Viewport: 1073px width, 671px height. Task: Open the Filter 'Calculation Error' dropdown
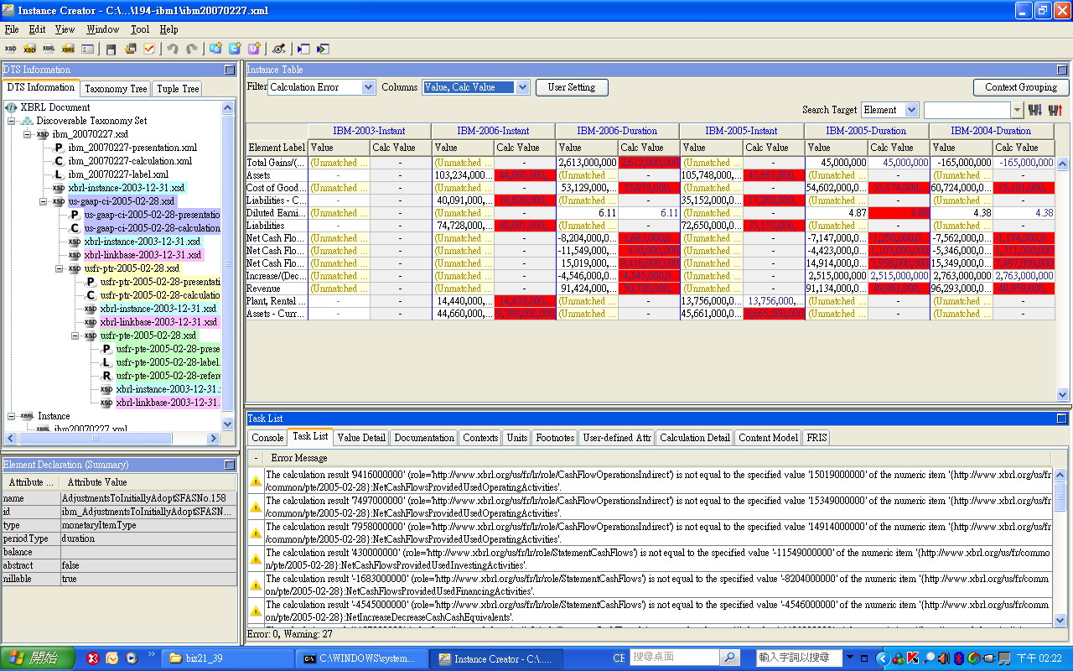[369, 87]
